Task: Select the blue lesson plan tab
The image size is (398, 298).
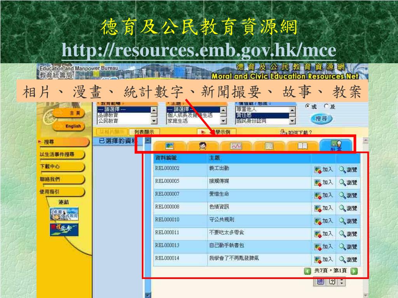Action: pos(336,146)
